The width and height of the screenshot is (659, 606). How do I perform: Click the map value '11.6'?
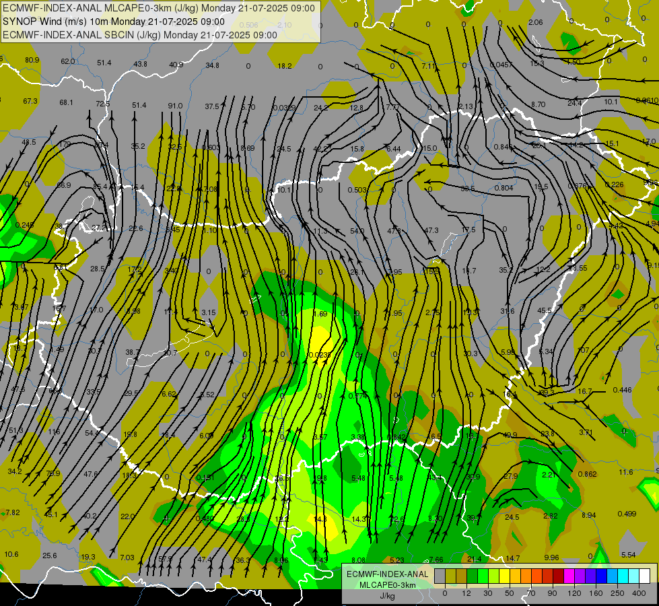[626, 472]
